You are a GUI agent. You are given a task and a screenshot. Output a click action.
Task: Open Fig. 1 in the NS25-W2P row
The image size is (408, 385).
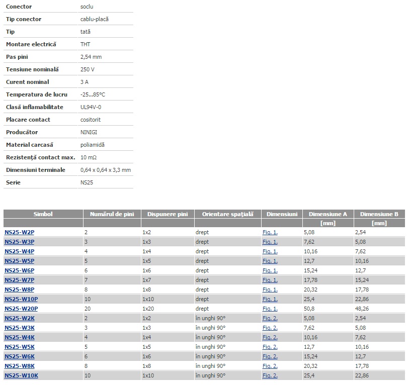click(270, 232)
